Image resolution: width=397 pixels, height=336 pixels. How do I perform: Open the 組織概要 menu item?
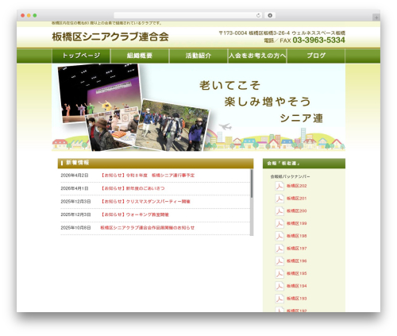coord(140,56)
